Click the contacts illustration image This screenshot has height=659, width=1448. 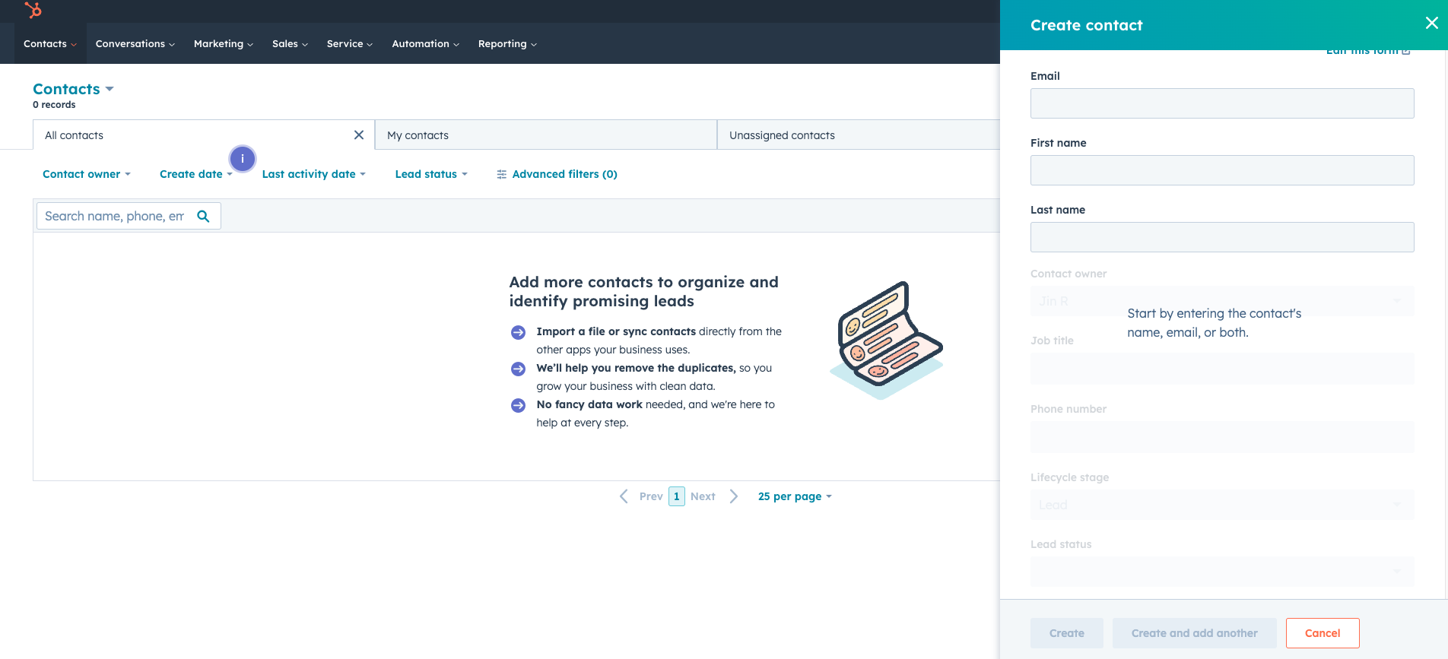[886, 340]
